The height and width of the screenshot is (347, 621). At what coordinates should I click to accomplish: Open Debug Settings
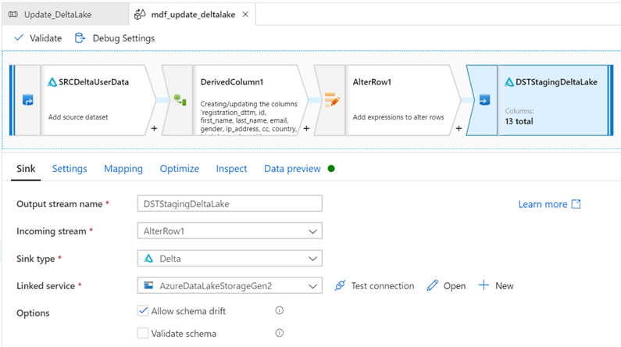tap(115, 38)
